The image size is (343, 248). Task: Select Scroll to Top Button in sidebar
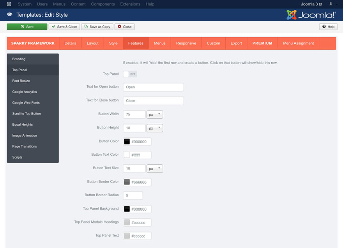pos(33,114)
